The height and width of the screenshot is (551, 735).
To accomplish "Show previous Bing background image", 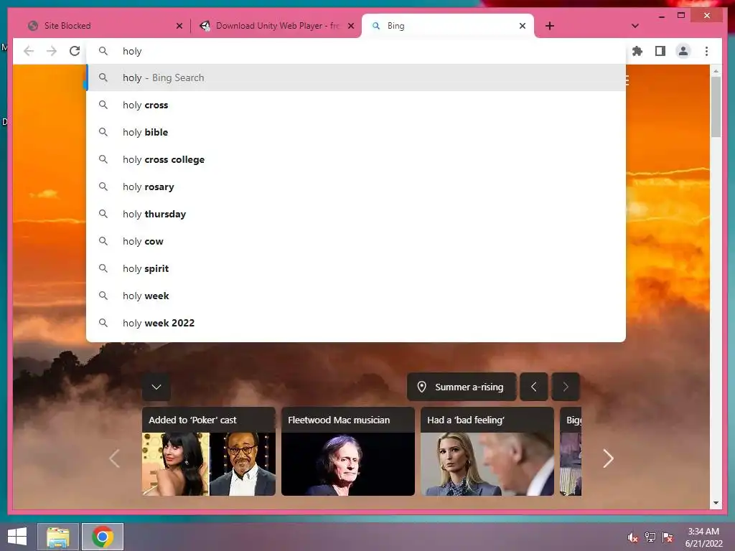I will coord(534,387).
